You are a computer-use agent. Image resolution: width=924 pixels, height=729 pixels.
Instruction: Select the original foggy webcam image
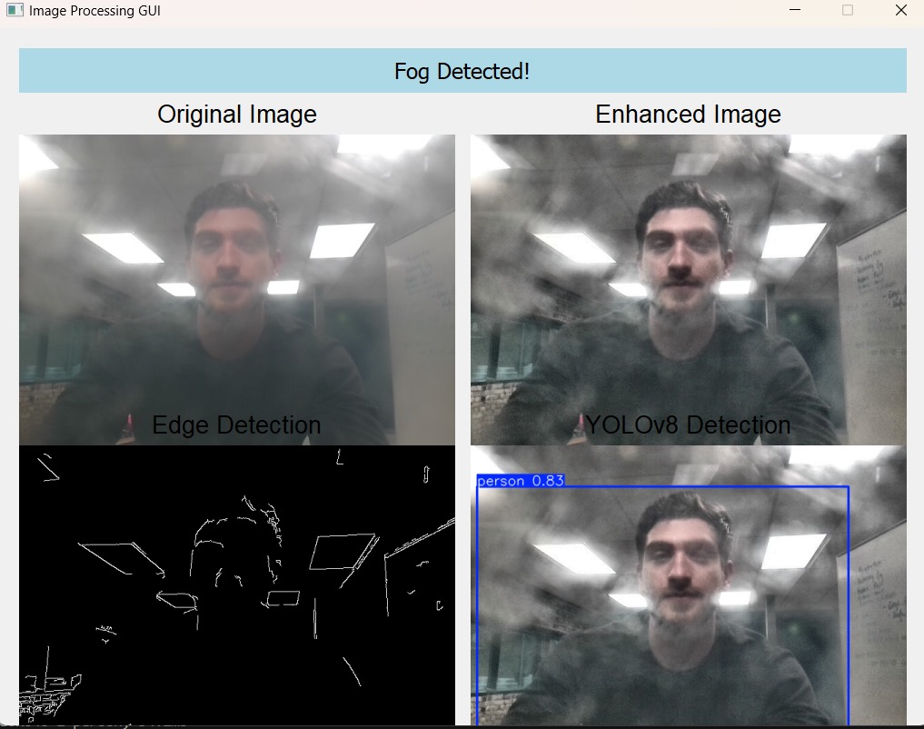click(x=237, y=289)
